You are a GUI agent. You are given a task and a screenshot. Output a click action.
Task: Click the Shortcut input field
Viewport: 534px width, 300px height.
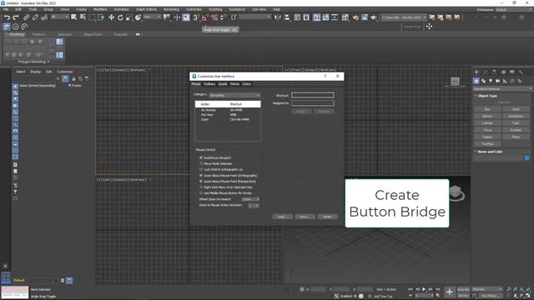coord(313,95)
